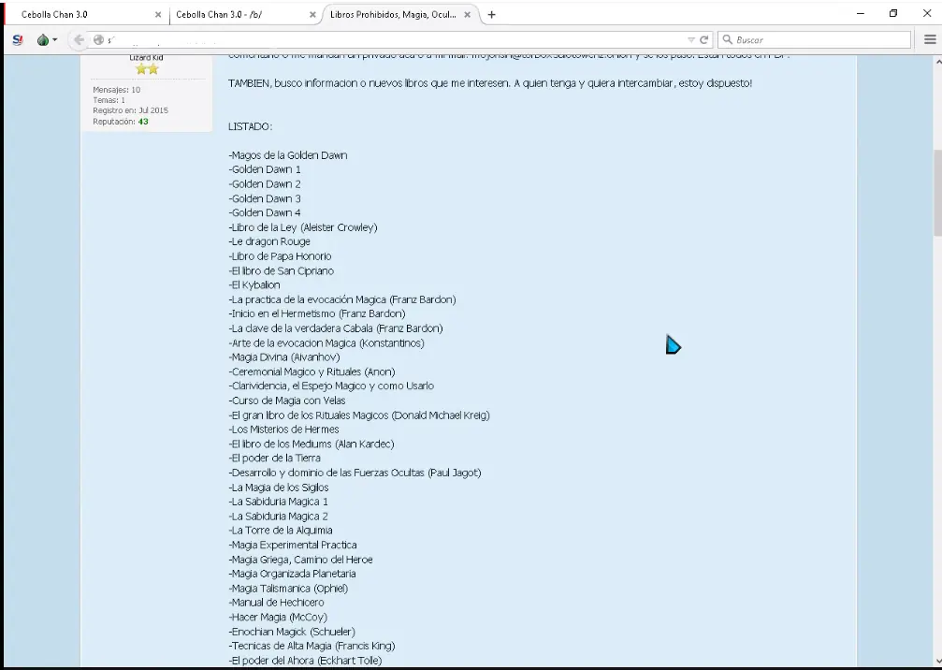
Task: Expand onion button dropdown arrow
Action: (x=54, y=39)
